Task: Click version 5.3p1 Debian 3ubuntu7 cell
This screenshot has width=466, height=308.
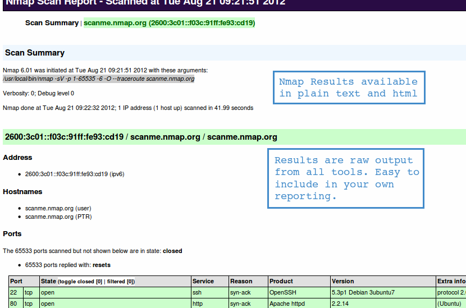Action: click(383, 292)
